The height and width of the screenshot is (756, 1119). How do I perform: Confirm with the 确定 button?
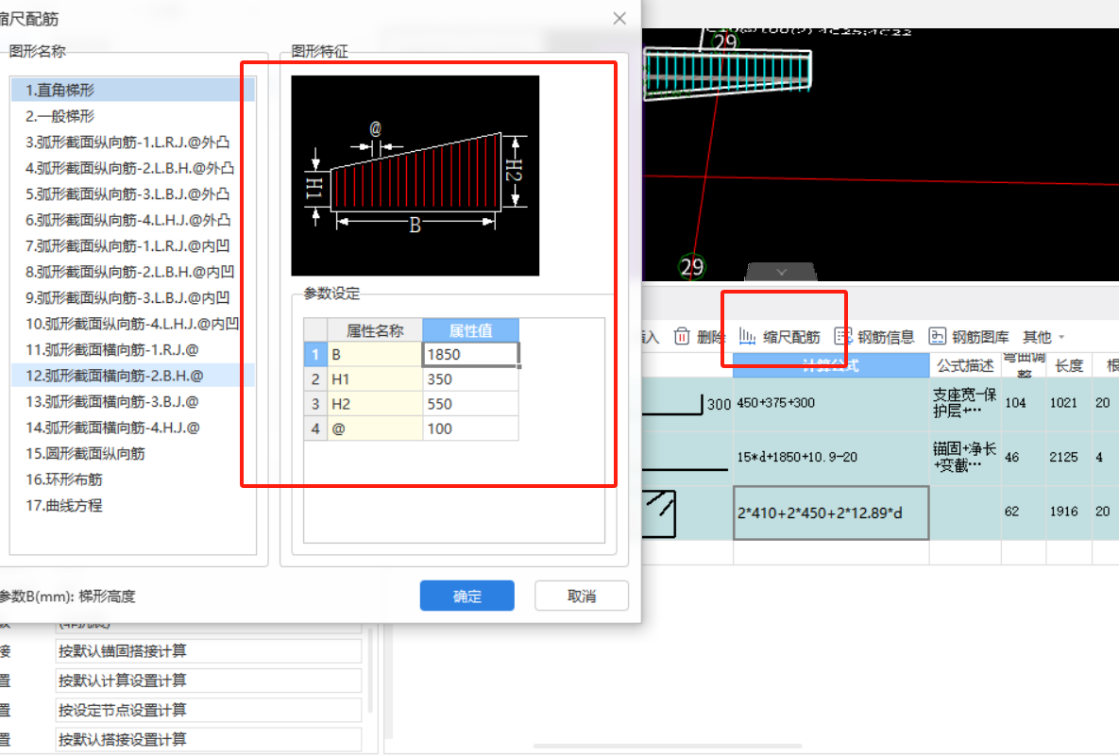(x=466, y=596)
